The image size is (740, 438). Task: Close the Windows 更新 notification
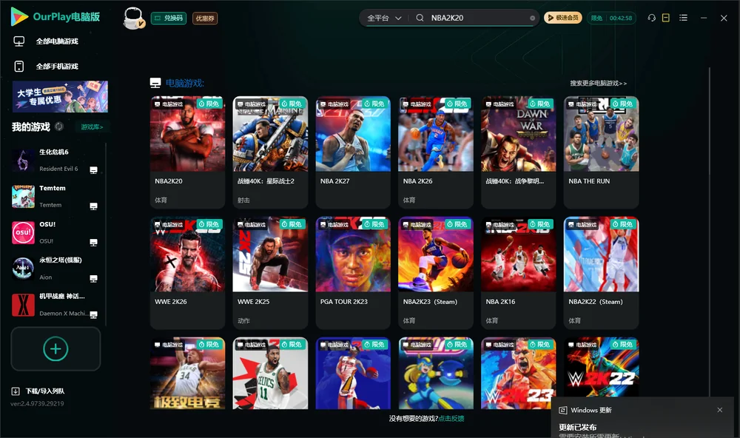(720, 410)
